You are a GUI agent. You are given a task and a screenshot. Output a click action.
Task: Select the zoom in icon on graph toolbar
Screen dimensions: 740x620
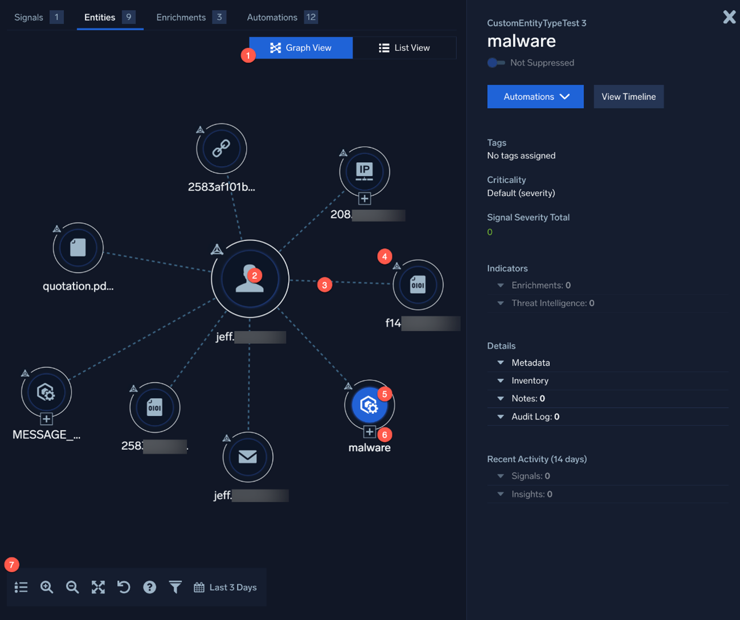click(47, 587)
